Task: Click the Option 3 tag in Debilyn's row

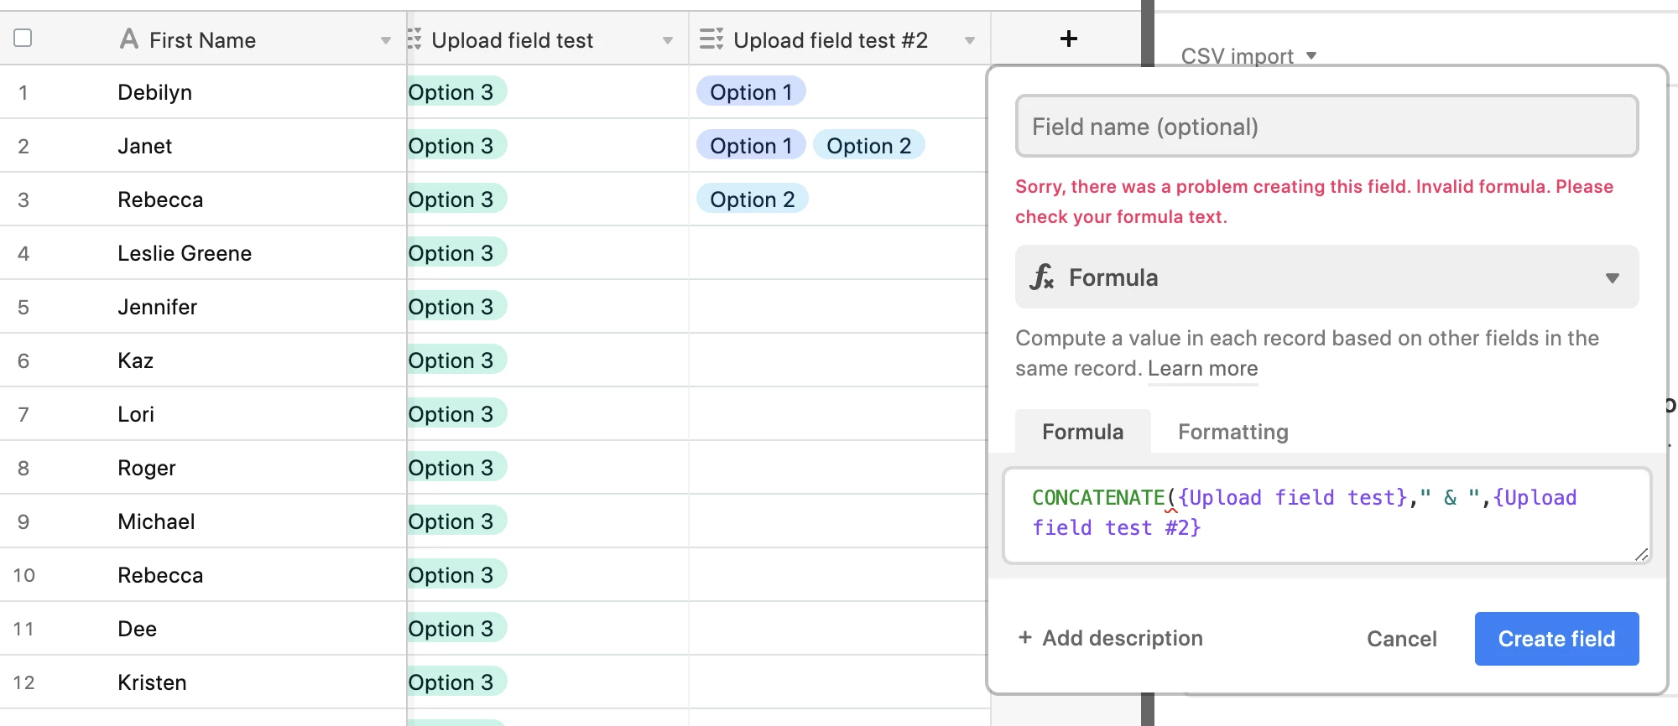Action: [456, 91]
